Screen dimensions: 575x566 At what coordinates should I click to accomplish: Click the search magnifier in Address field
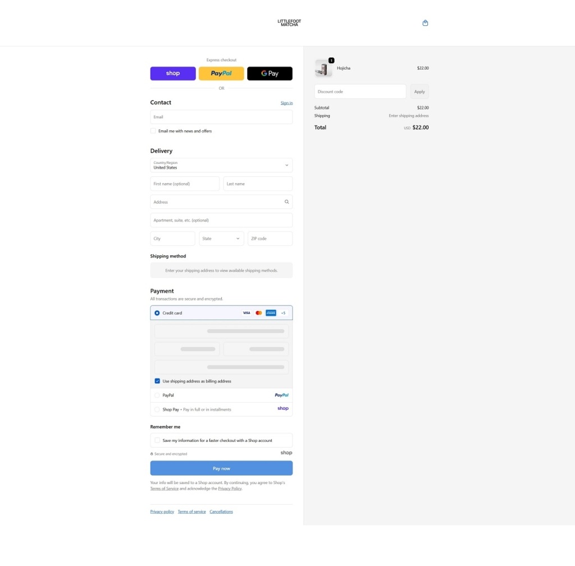[286, 202]
